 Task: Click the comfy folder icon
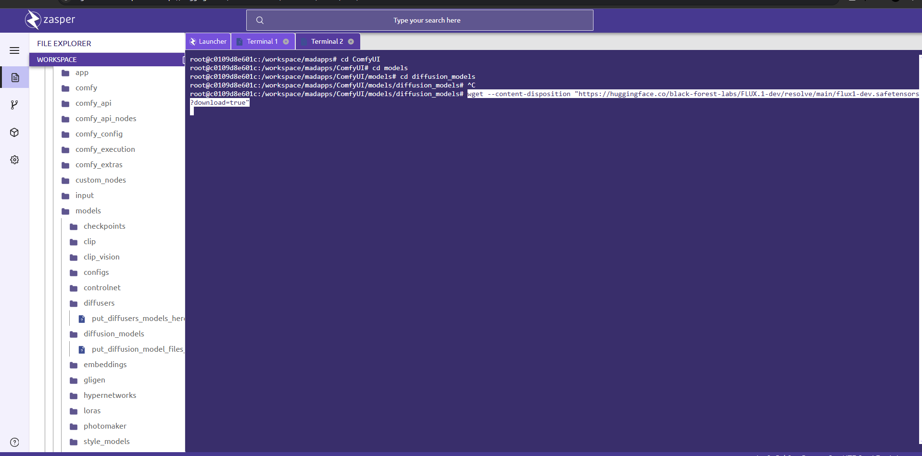coord(65,88)
